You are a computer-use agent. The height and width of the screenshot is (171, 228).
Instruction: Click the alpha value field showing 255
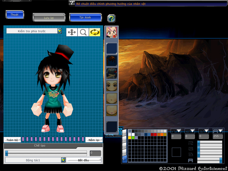218,137
